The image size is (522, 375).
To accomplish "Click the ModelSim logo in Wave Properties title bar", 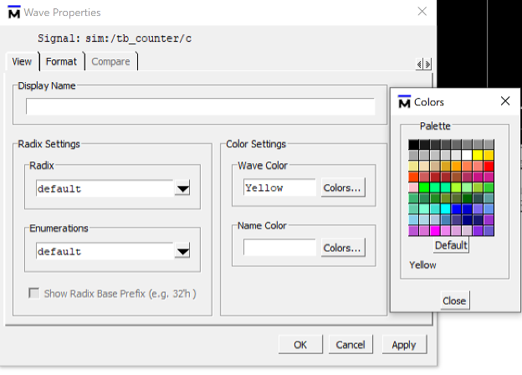I will click(14, 13).
